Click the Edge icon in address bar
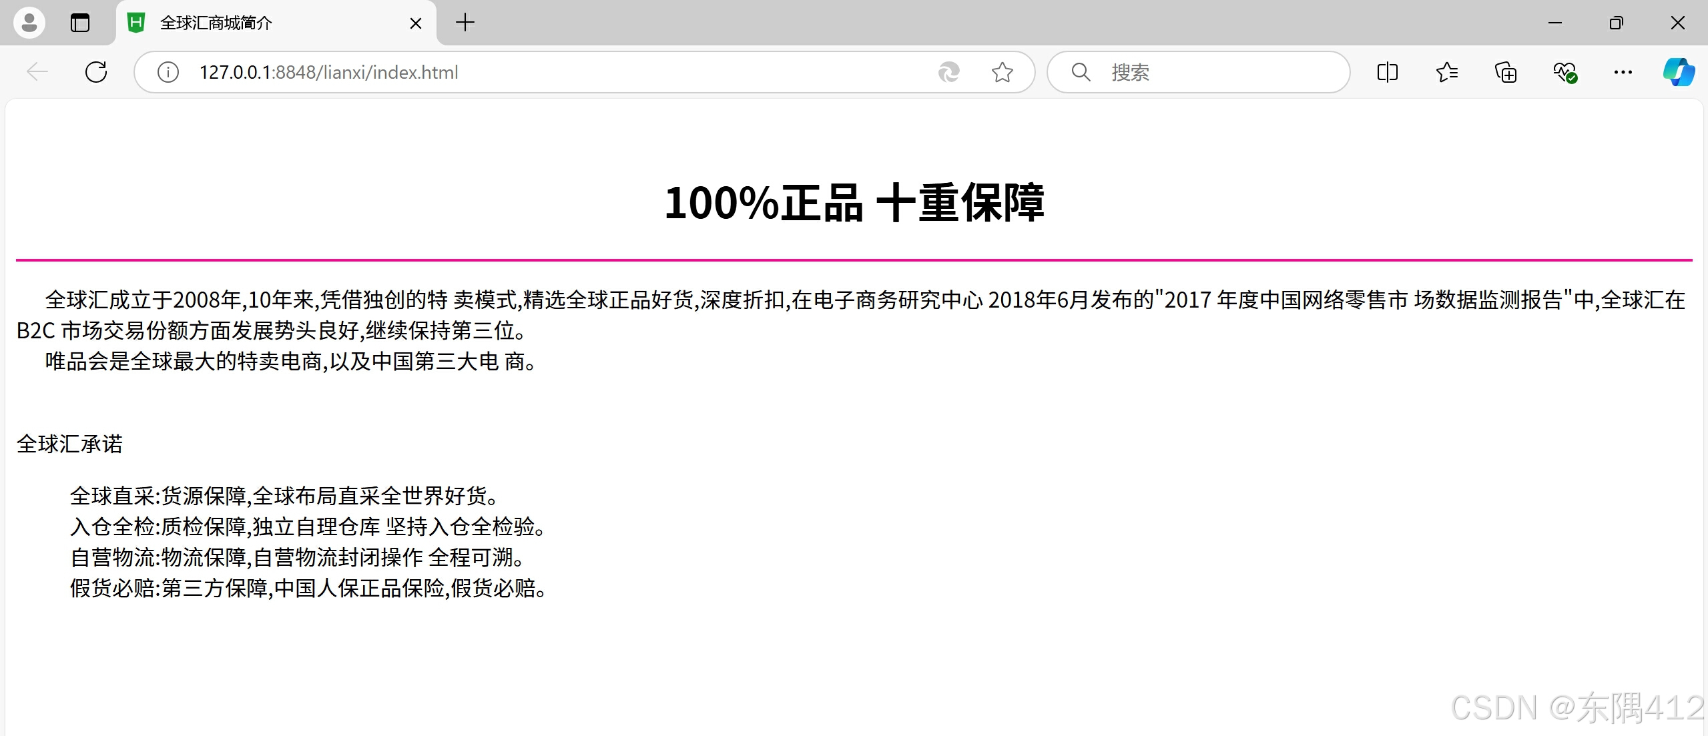1708x736 pixels. pos(948,72)
